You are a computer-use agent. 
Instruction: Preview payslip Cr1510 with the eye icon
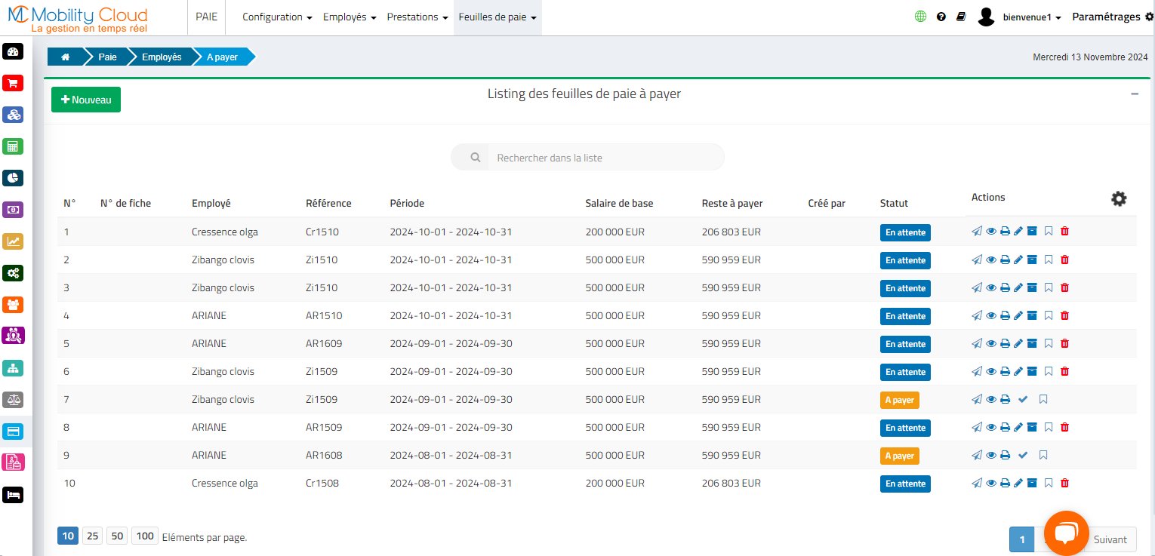(990, 232)
